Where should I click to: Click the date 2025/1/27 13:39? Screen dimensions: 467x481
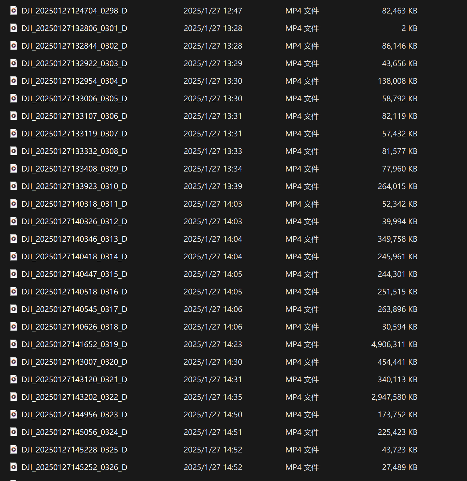pyautogui.click(x=213, y=187)
